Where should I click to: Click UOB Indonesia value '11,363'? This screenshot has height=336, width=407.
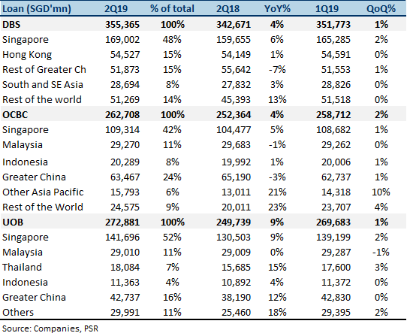[x=125, y=283]
